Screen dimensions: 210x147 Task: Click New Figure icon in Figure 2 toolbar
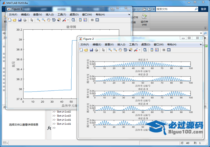pyautogui.click(x=81, y=50)
